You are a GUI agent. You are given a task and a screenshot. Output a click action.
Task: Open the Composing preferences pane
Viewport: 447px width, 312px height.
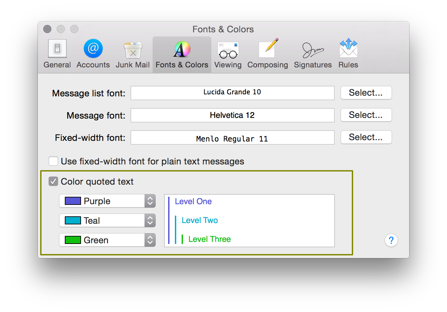268,54
